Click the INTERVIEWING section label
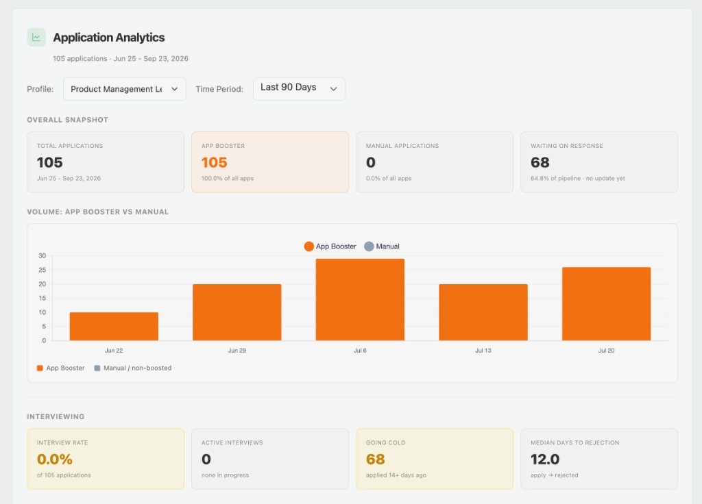The width and height of the screenshot is (702, 504). click(x=56, y=417)
